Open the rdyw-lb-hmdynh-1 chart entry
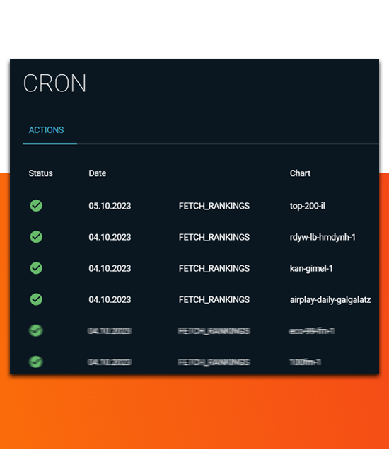Viewport: 389px width, 450px height. point(323,237)
